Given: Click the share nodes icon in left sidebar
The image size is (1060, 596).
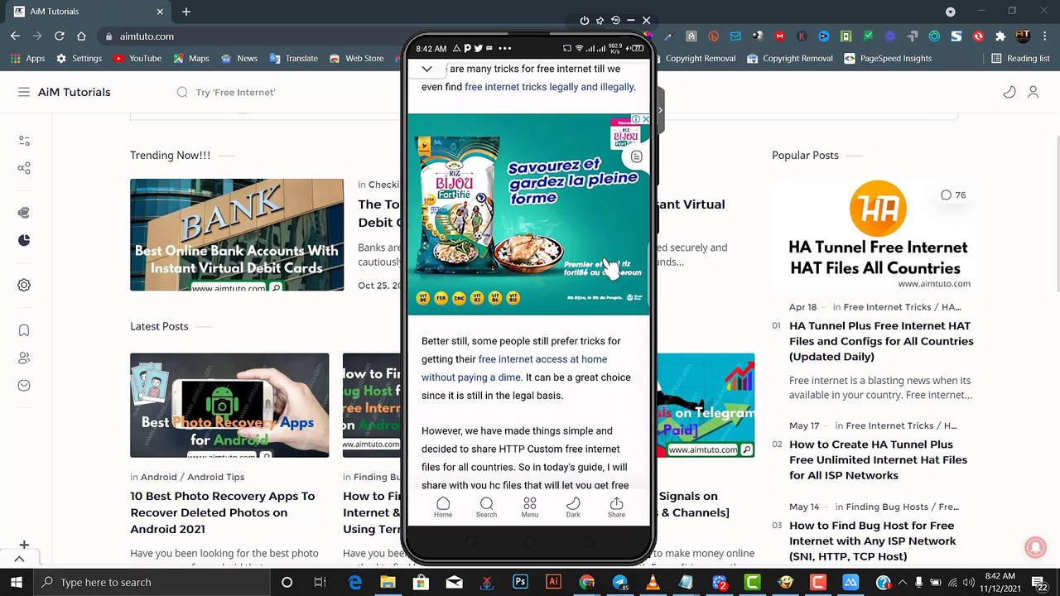Looking at the screenshot, I should (24, 168).
